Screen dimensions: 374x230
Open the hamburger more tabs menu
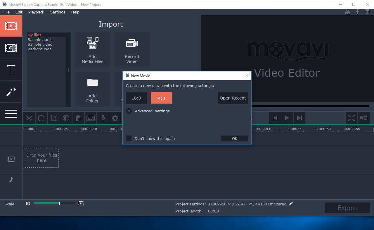pos(11,114)
